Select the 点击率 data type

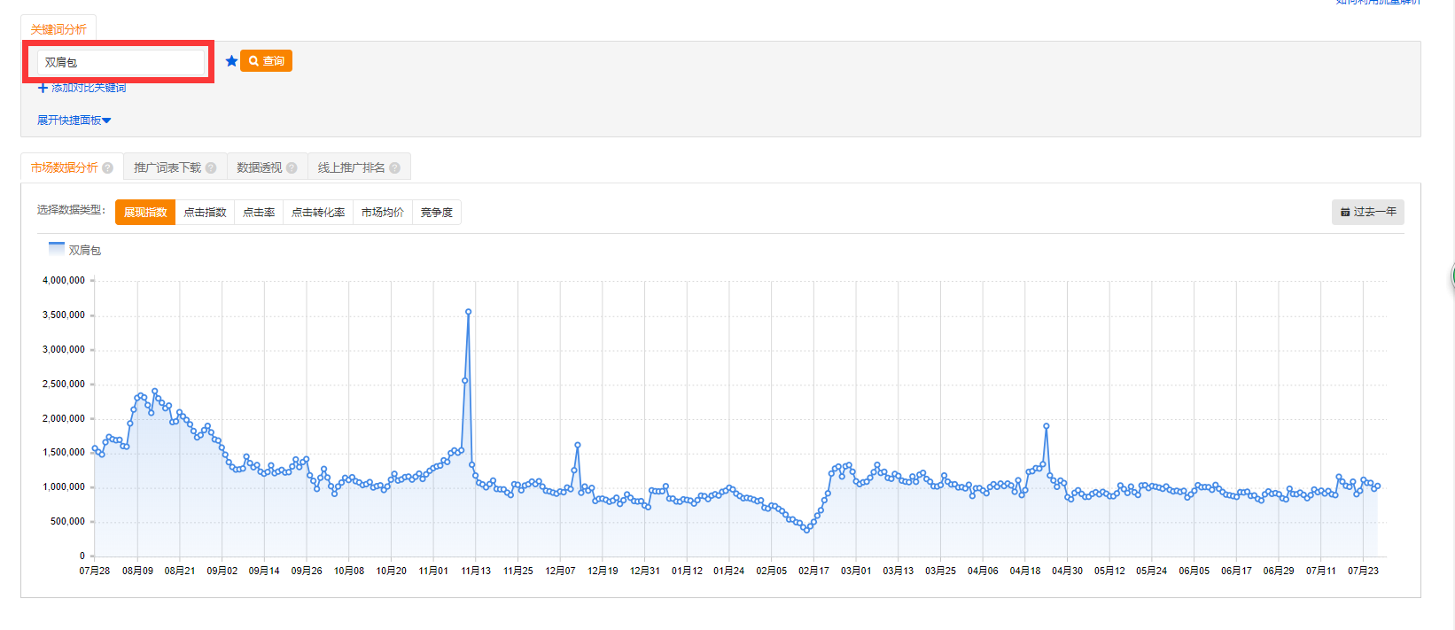click(259, 213)
